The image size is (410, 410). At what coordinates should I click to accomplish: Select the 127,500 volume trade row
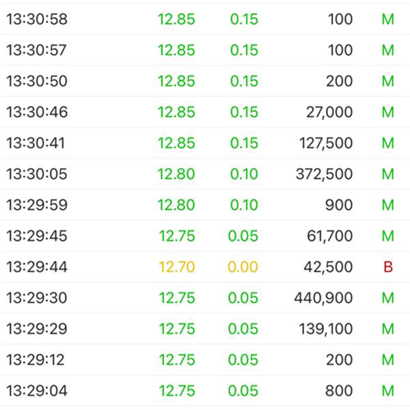point(205,143)
